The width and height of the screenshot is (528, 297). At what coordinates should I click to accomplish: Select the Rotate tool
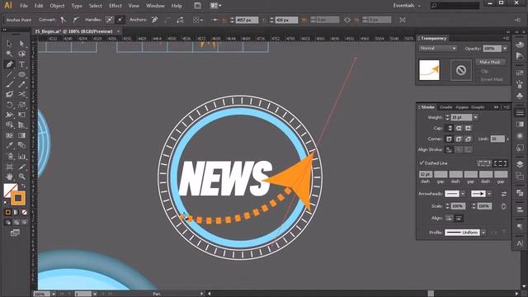click(9, 105)
